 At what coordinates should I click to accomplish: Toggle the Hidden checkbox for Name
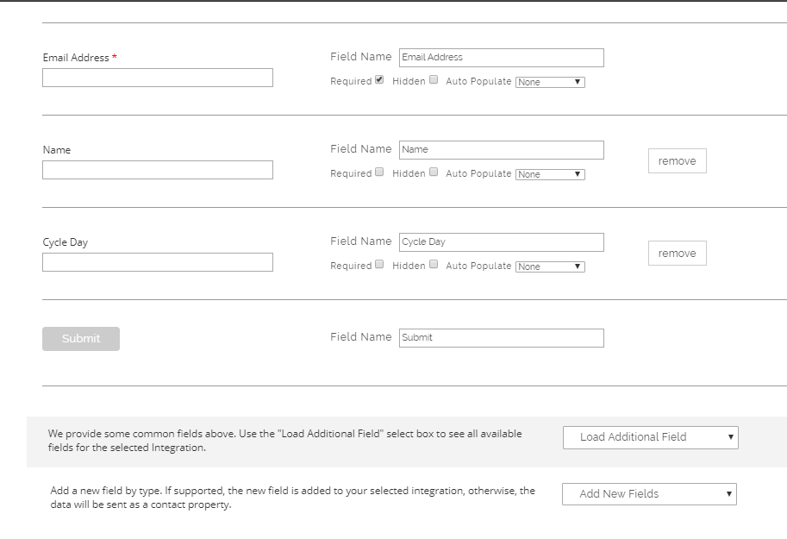[433, 172]
